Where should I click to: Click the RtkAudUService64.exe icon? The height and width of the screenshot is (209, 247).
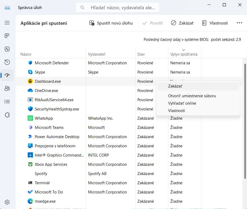pyautogui.click(x=30, y=100)
